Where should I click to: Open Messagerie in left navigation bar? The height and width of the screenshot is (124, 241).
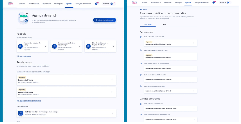tap(58, 4)
